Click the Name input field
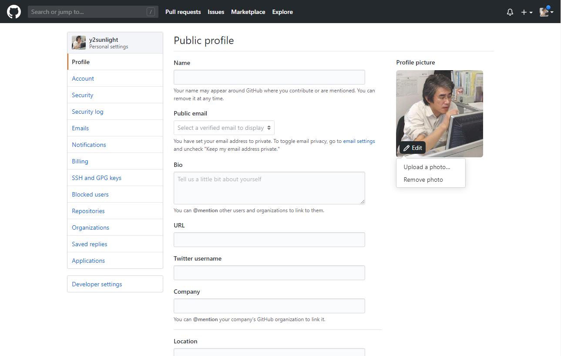This screenshot has height=356, width=561. coord(269,77)
